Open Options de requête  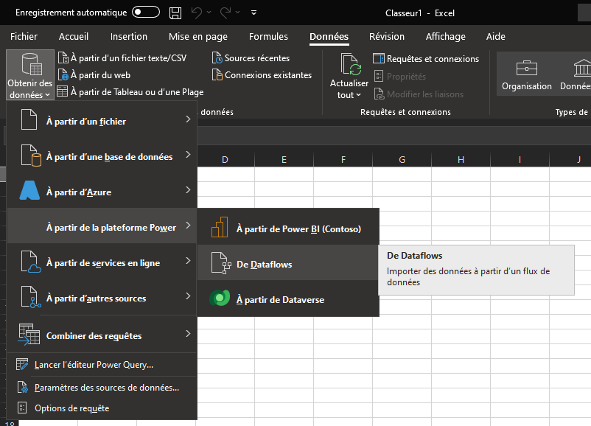102,408
